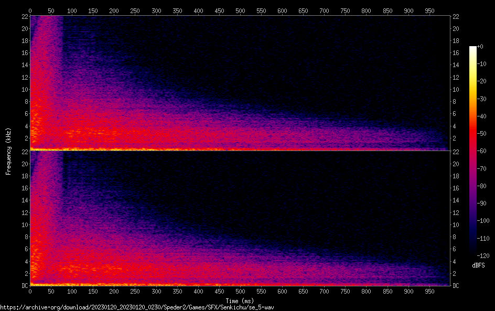Select the 950 ms tick on top time axis

coord(429,10)
